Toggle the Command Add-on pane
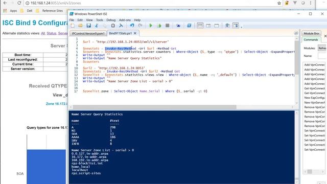The width and height of the screenshot is (327, 184). 236,26
